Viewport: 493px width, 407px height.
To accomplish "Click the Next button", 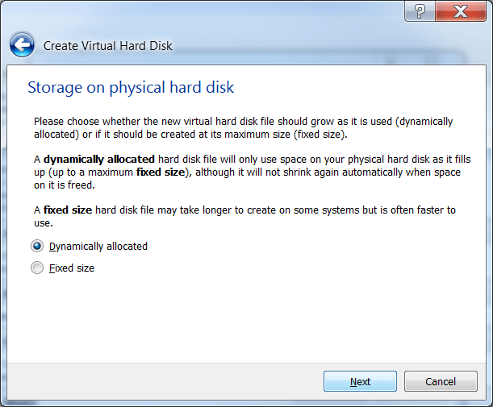I will coord(360,381).
